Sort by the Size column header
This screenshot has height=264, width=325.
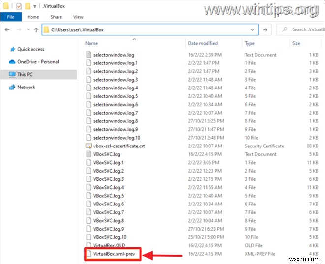pos(296,43)
